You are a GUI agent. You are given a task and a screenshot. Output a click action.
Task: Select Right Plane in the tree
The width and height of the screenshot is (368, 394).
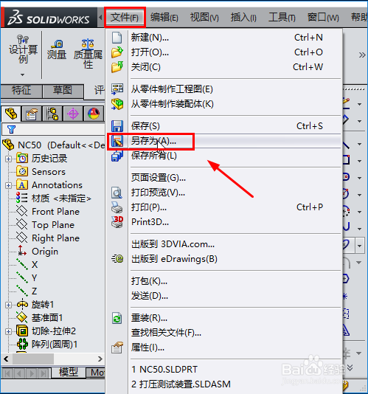[48, 238]
